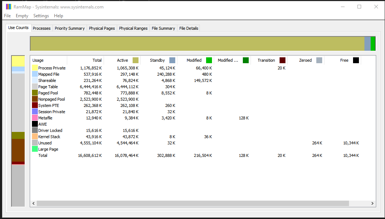Open the File Details tab
The height and width of the screenshot is (219, 385).
(188, 28)
